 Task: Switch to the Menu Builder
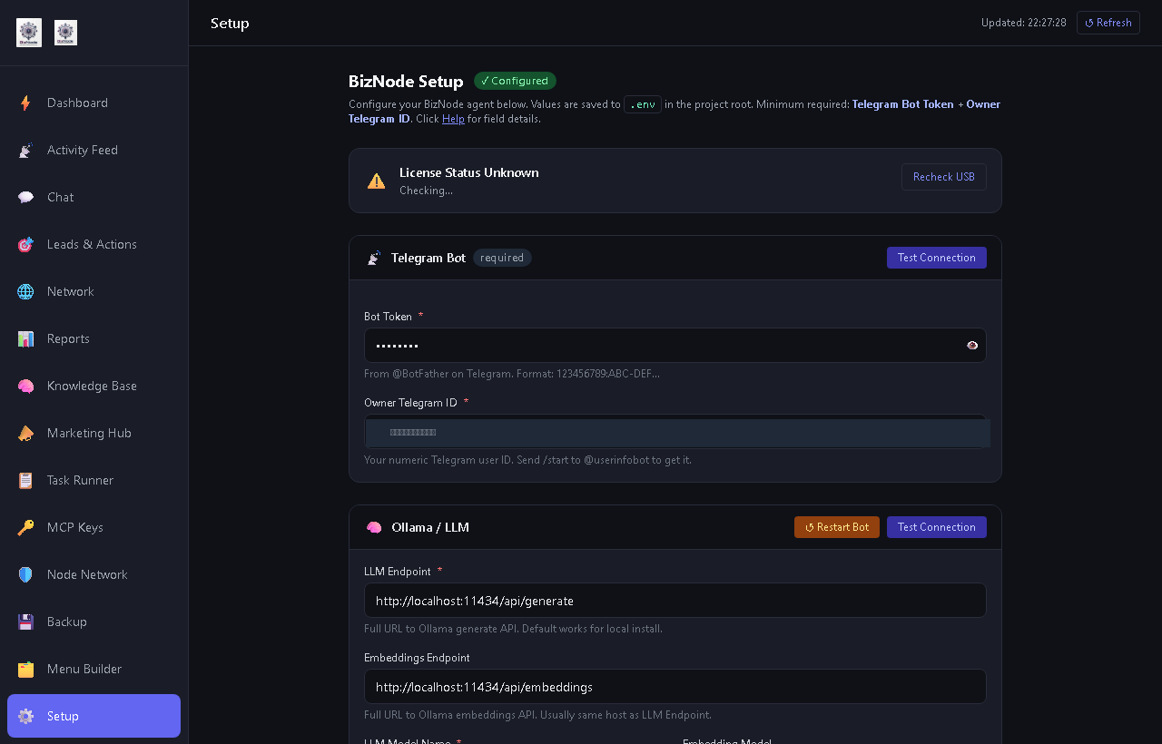point(84,669)
